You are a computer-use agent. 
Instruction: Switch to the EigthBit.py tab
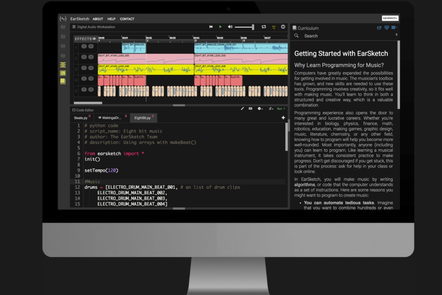pos(142,118)
